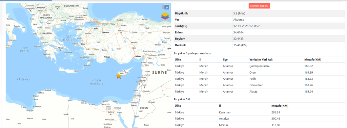Click the ÜRDÜN country label on map

pos(144,108)
